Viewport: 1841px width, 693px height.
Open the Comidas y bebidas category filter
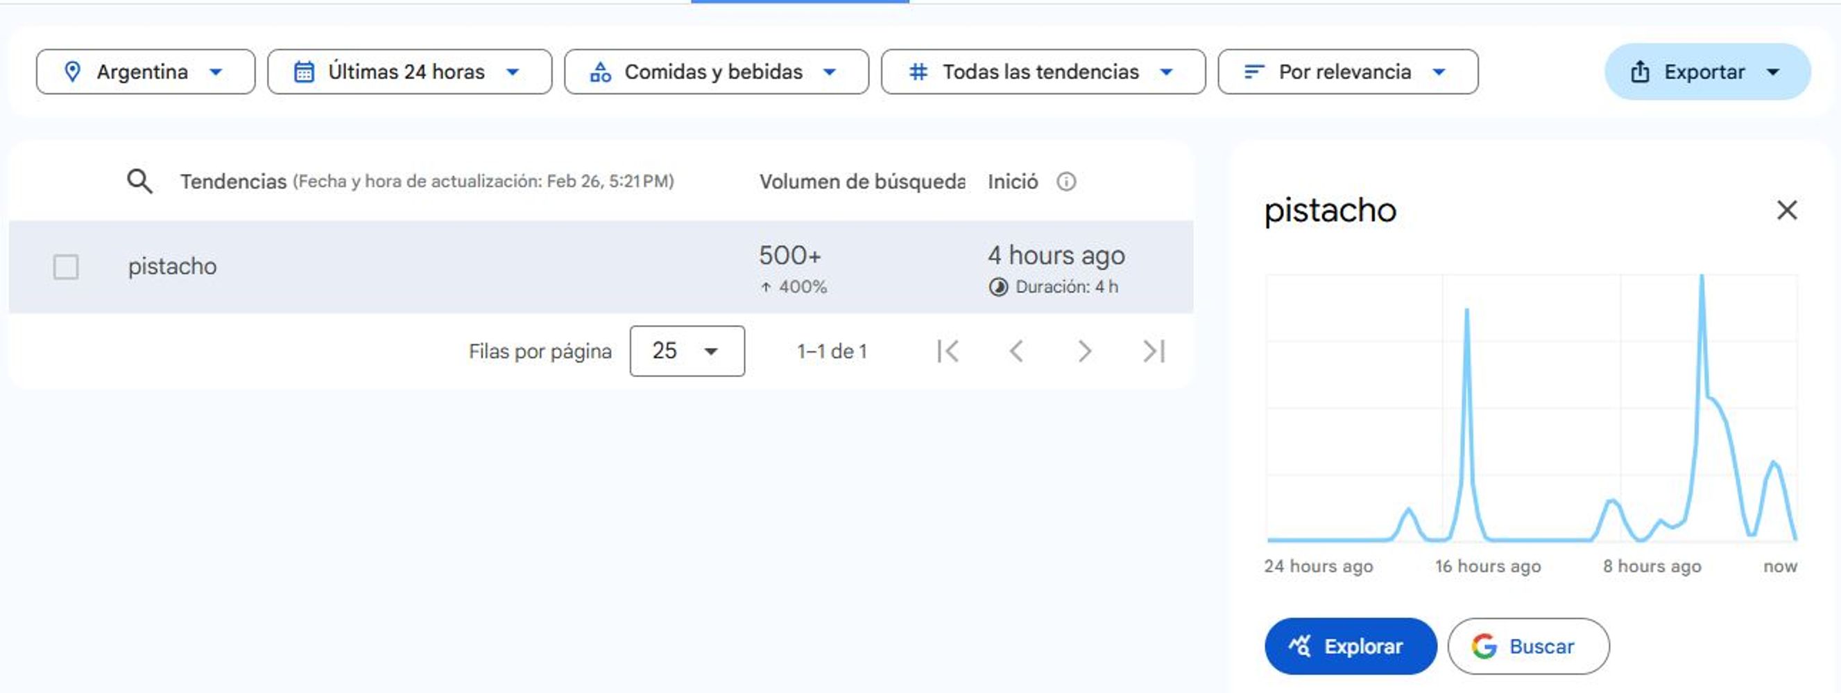tap(716, 71)
